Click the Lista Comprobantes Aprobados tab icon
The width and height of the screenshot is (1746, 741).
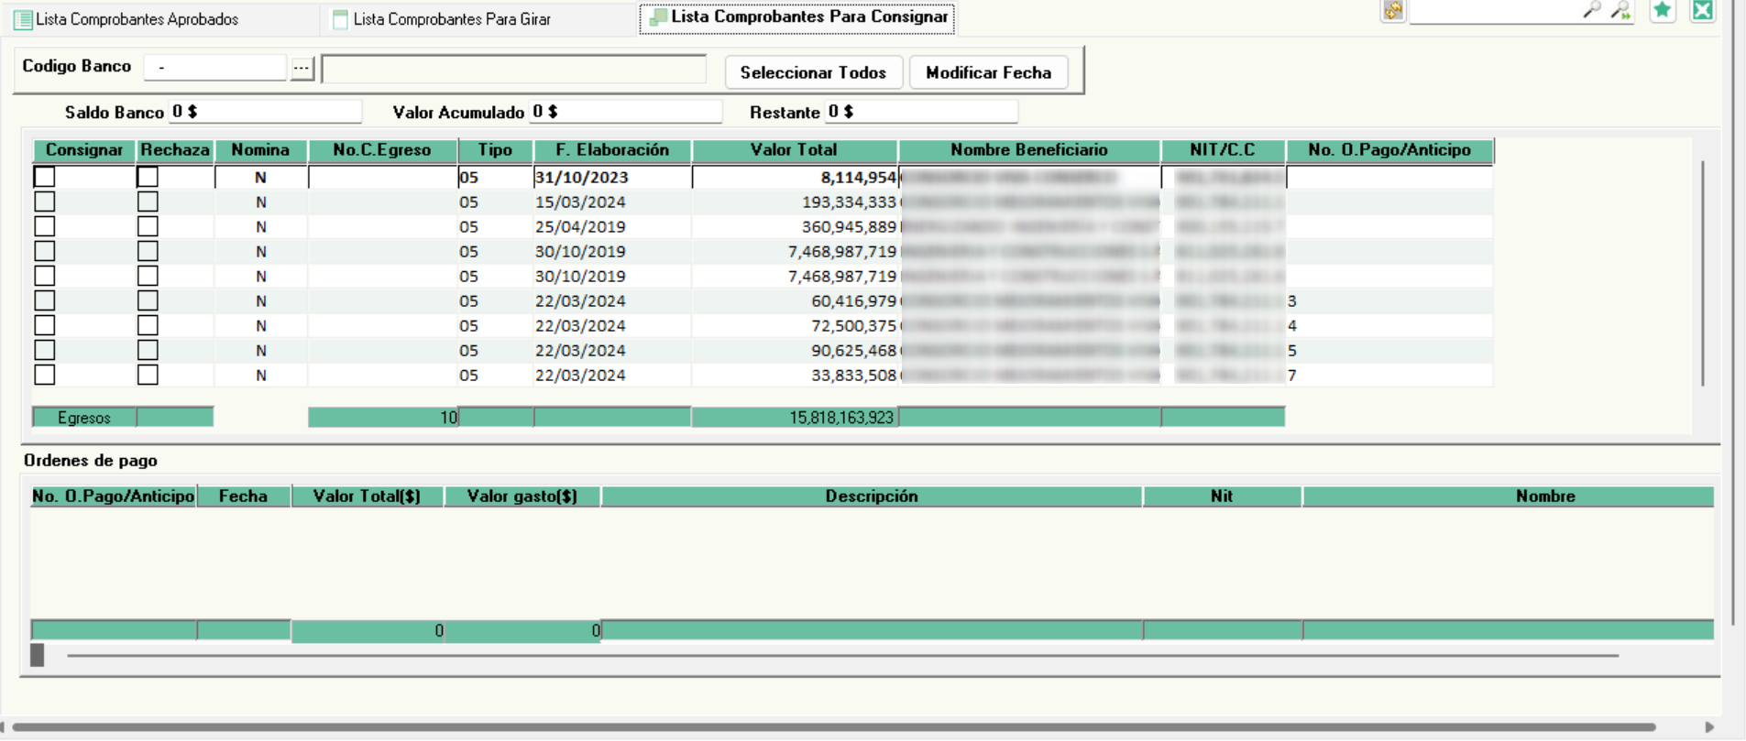point(23,19)
